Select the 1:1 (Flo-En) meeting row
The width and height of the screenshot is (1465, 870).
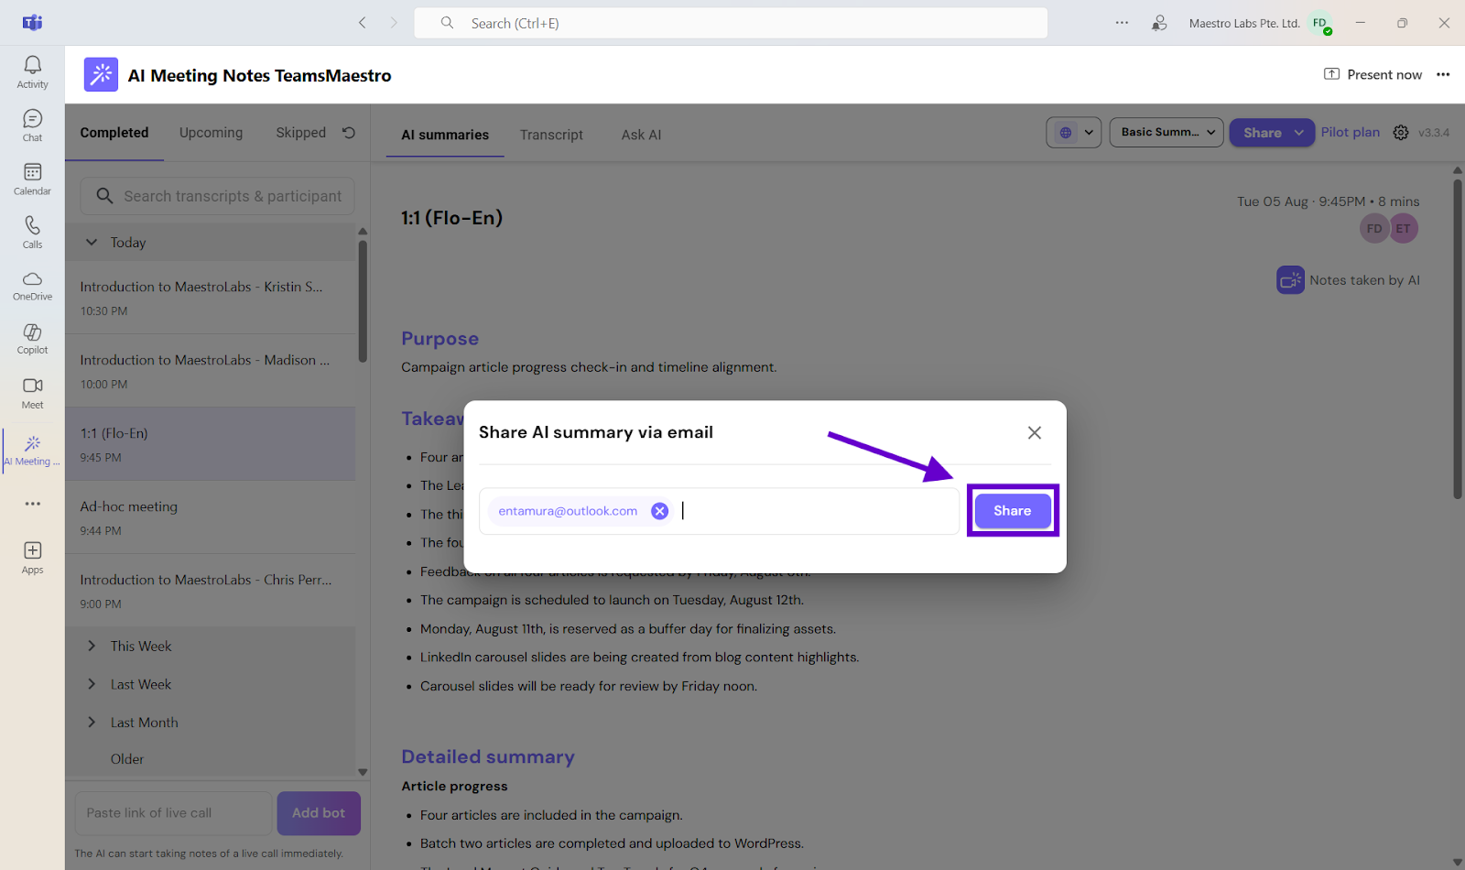pos(210,444)
